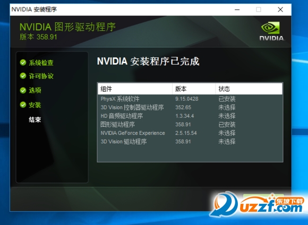Select the 系统检查 step
The height and width of the screenshot is (225, 308).
coord(41,63)
